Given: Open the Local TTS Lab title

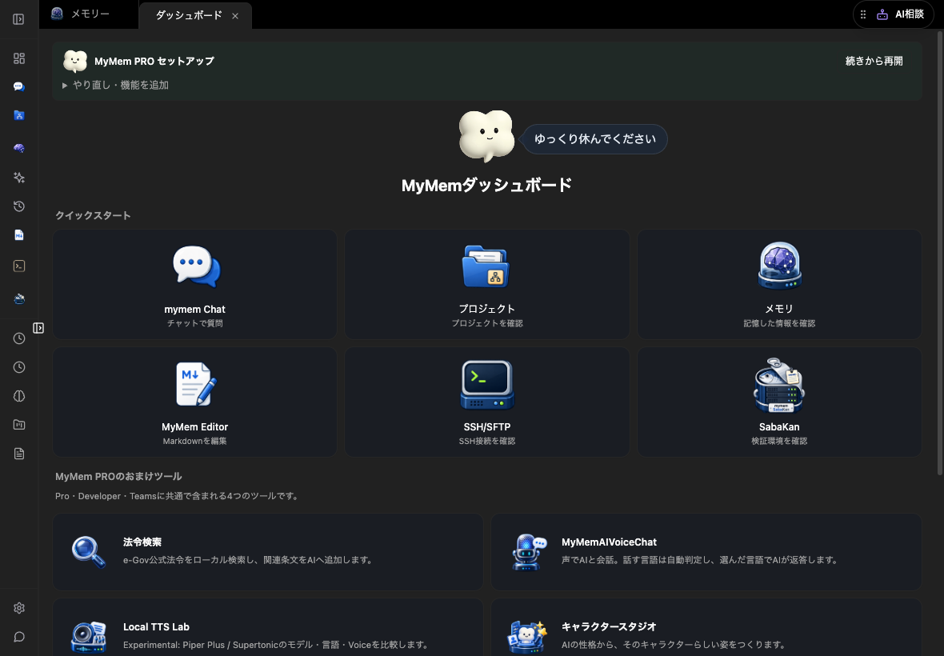Looking at the screenshot, I should [156, 627].
